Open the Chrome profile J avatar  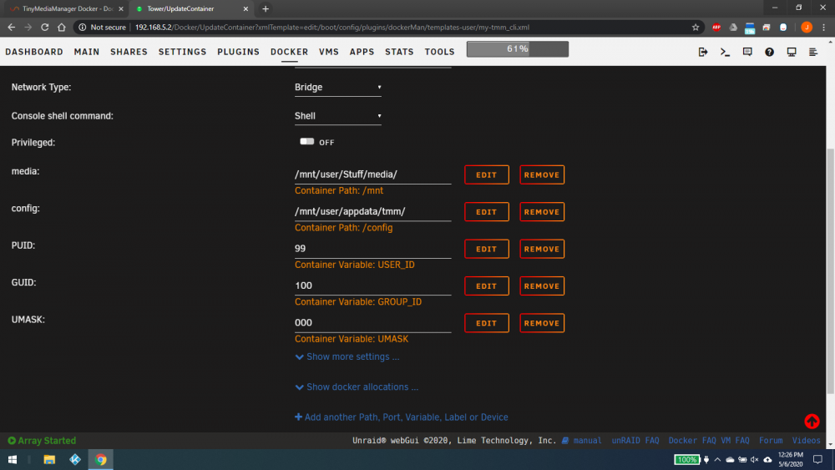point(807,28)
